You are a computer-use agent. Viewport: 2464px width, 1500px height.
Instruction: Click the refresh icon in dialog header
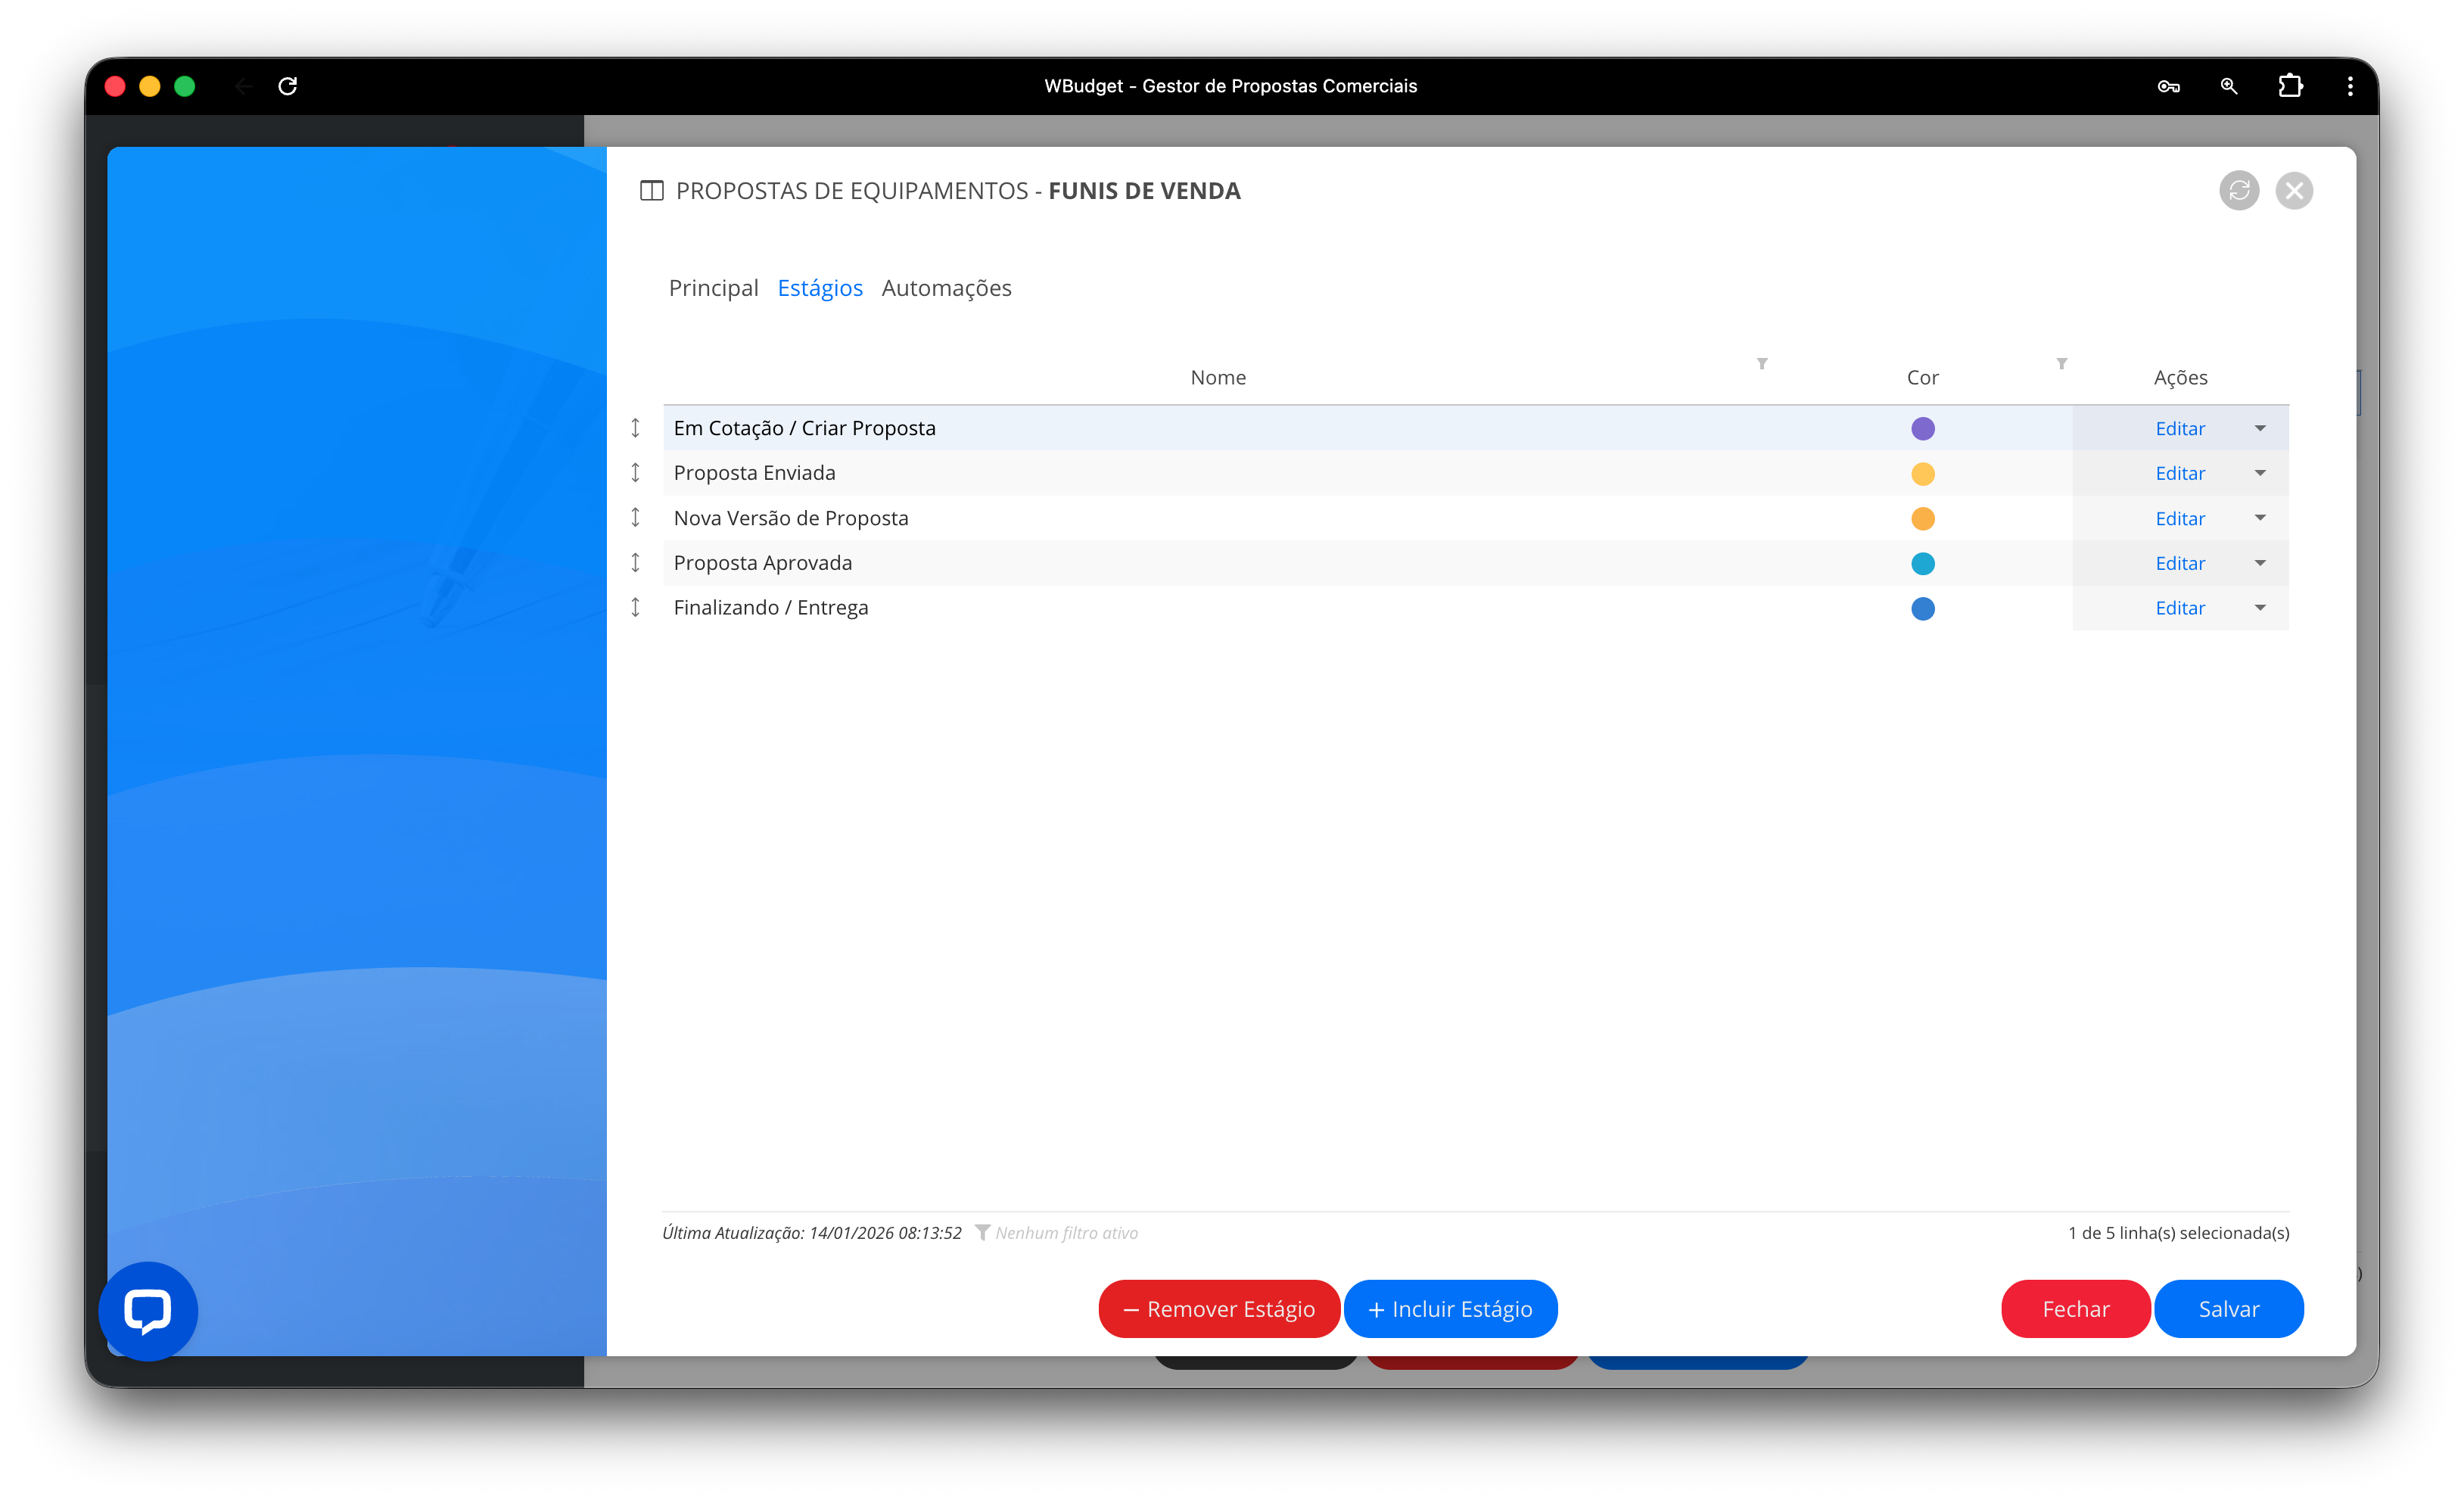pos(2238,190)
